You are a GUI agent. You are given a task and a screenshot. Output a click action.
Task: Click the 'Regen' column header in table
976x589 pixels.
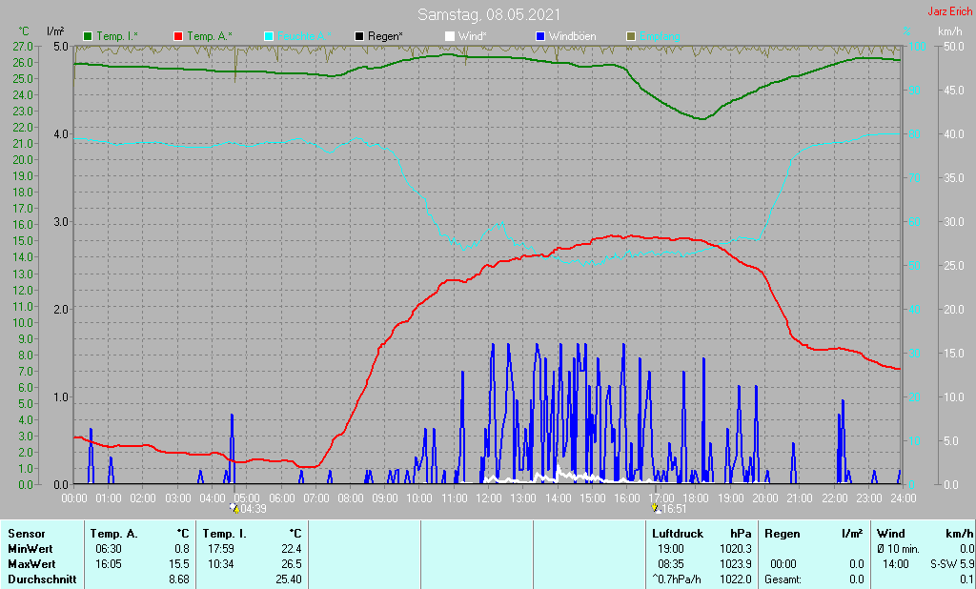click(x=783, y=534)
